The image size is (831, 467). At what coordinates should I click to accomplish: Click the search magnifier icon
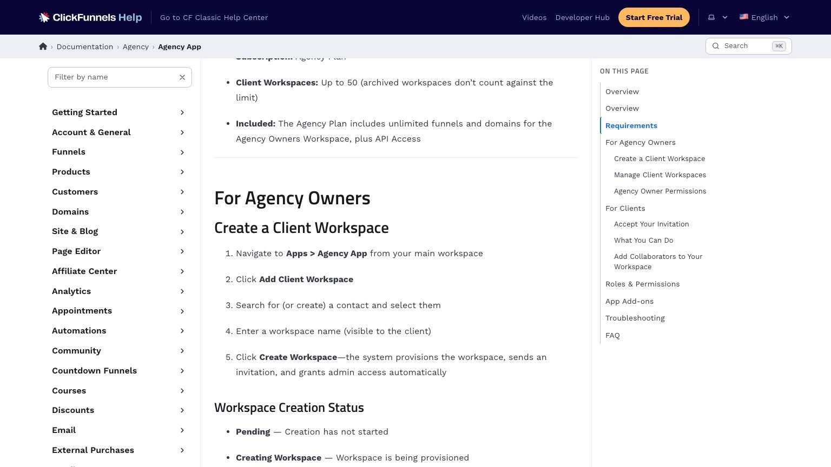pyautogui.click(x=716, y=46)
